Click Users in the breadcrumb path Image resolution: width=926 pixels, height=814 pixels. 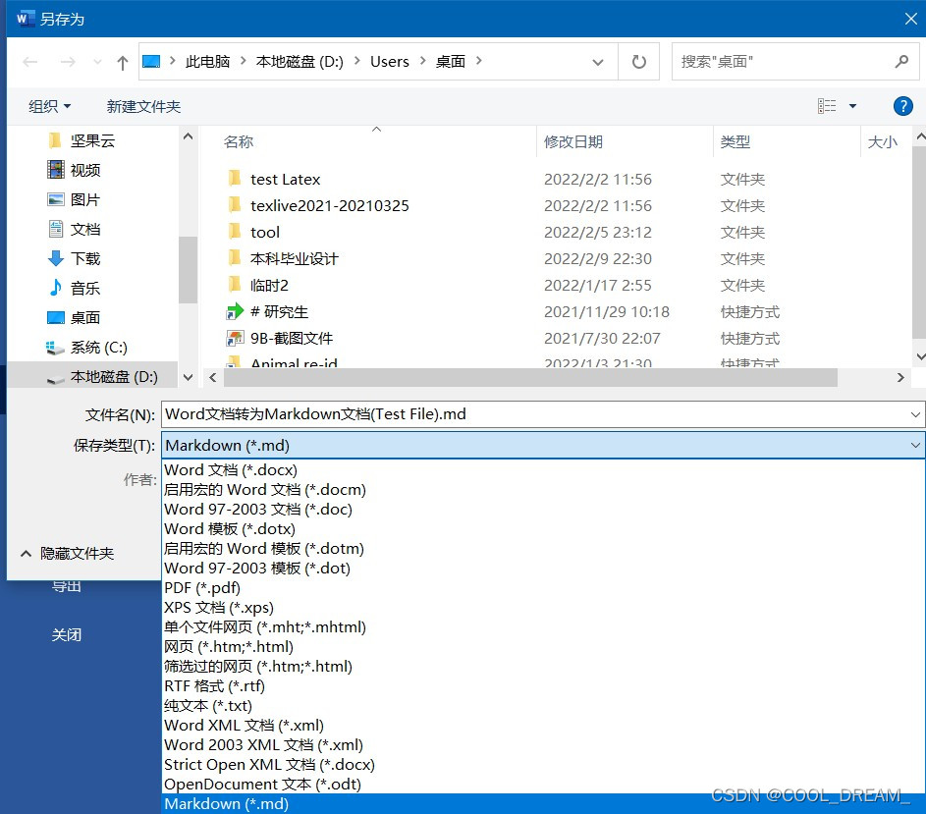tap(390, 62)
